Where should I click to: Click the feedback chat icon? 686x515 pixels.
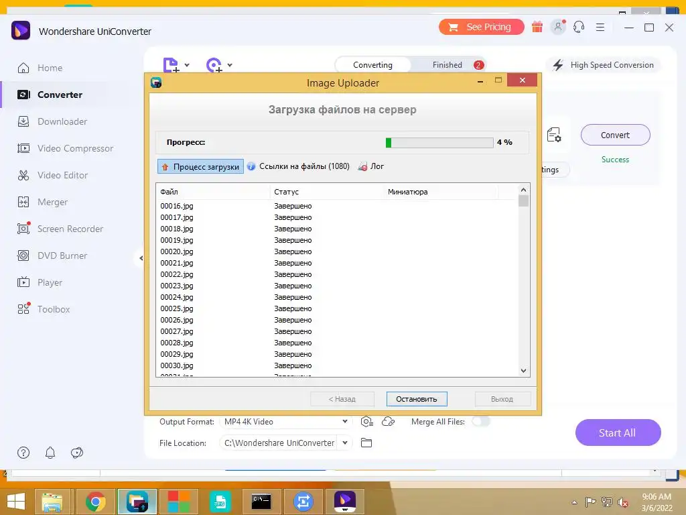click(x=77, y=453)
